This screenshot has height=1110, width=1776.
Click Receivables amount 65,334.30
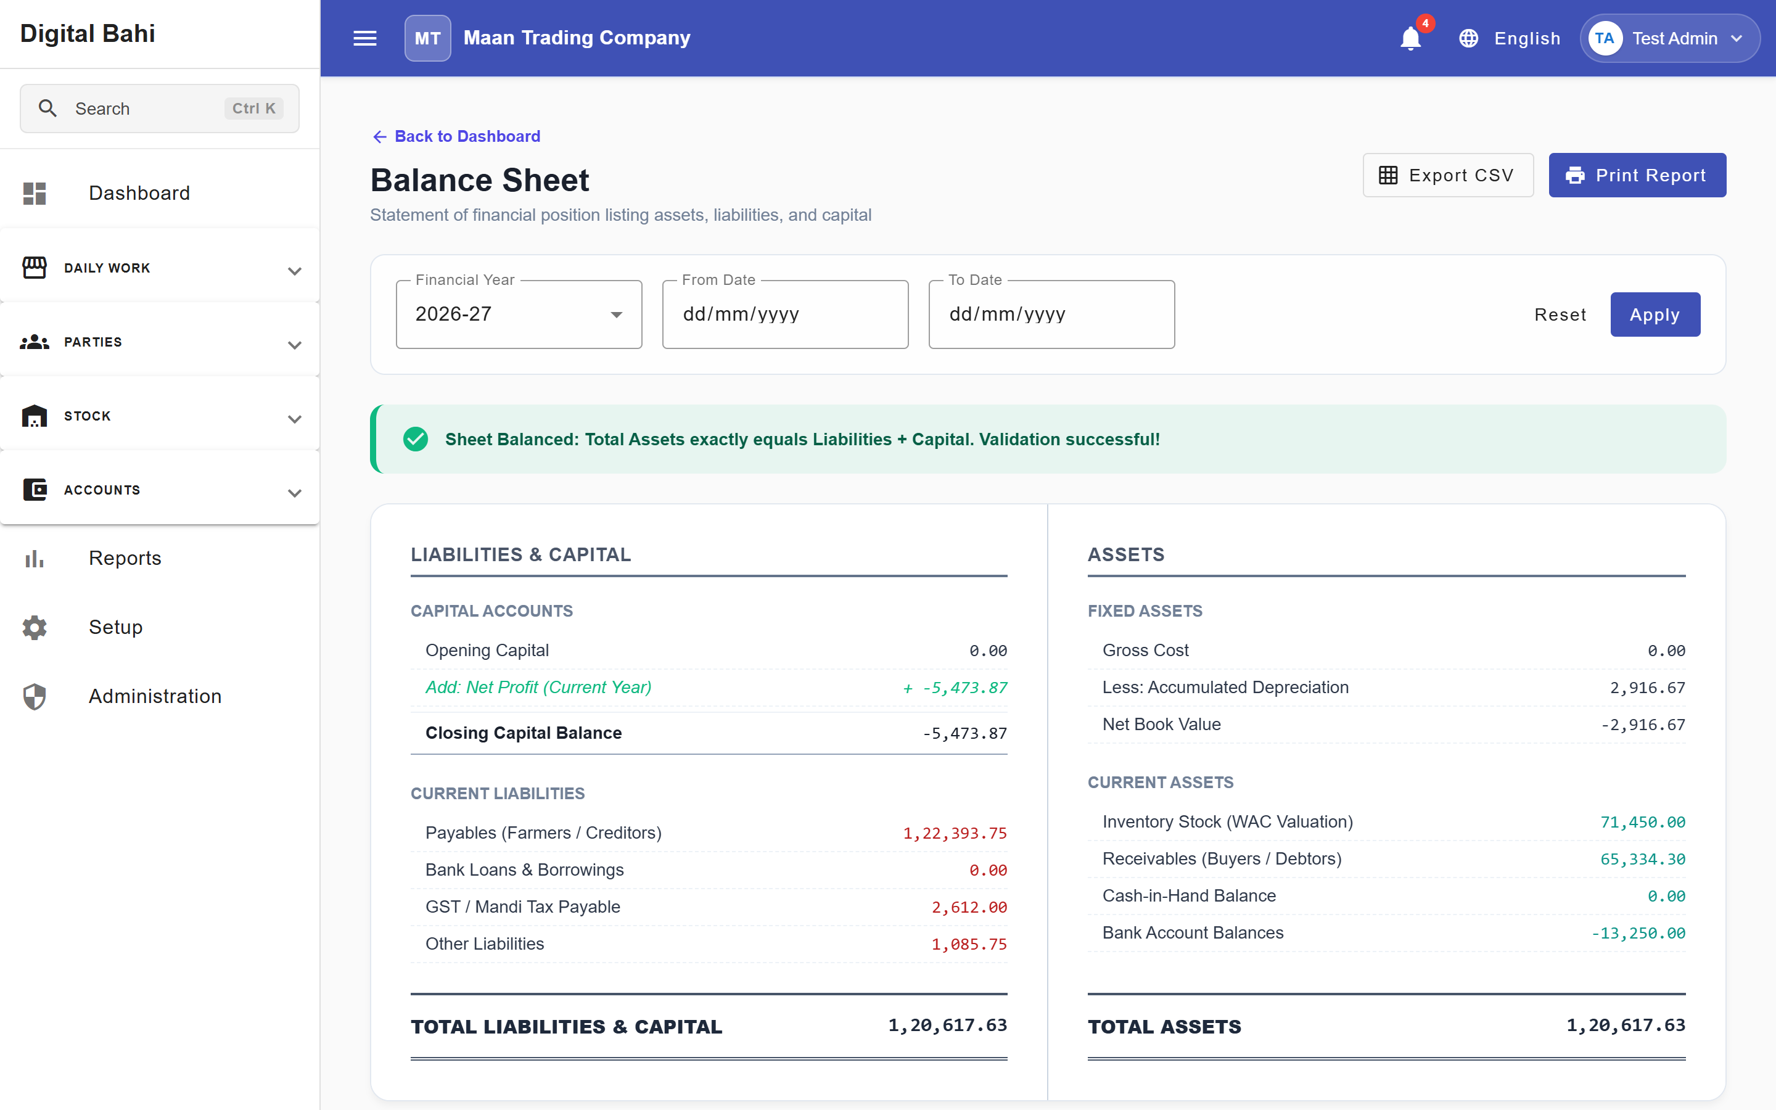click(1642, 860)
